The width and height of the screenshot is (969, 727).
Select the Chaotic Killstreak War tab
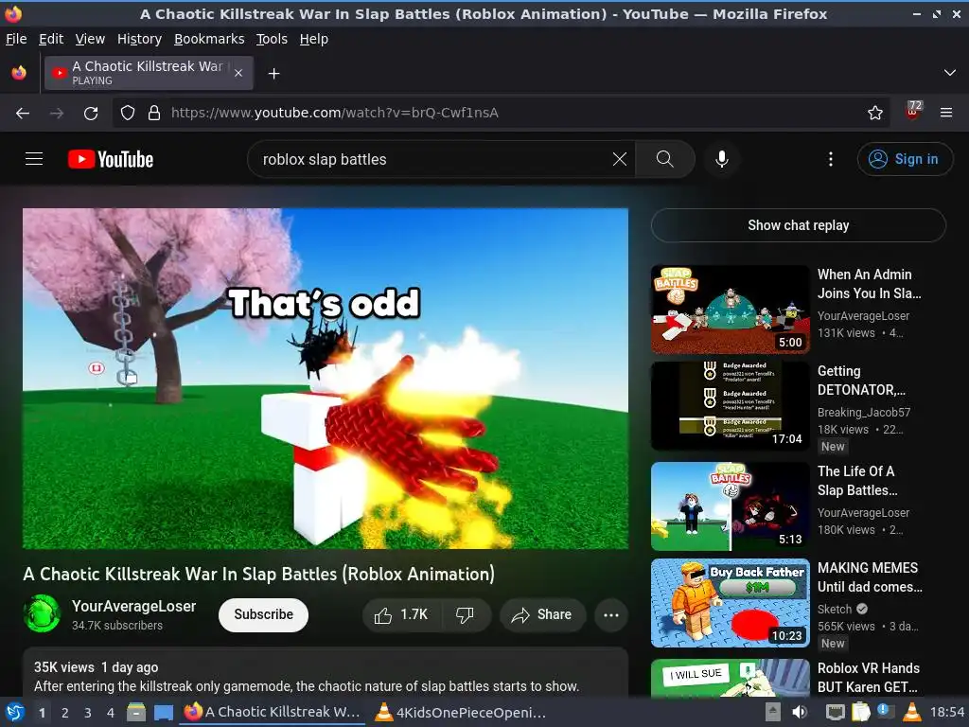tap(149, 73)
